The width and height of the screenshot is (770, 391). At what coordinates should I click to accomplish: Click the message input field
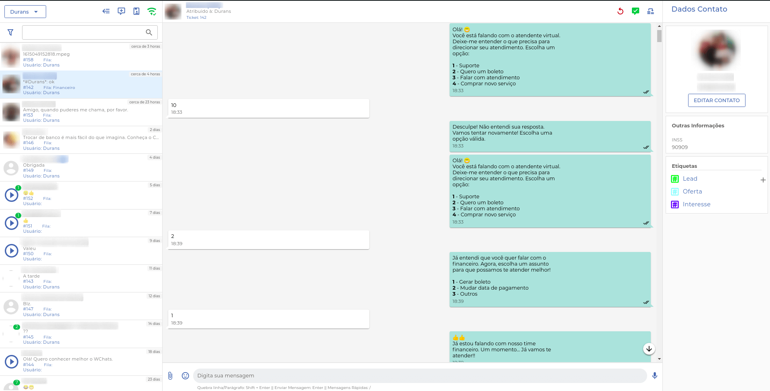[x=420, y=376]
